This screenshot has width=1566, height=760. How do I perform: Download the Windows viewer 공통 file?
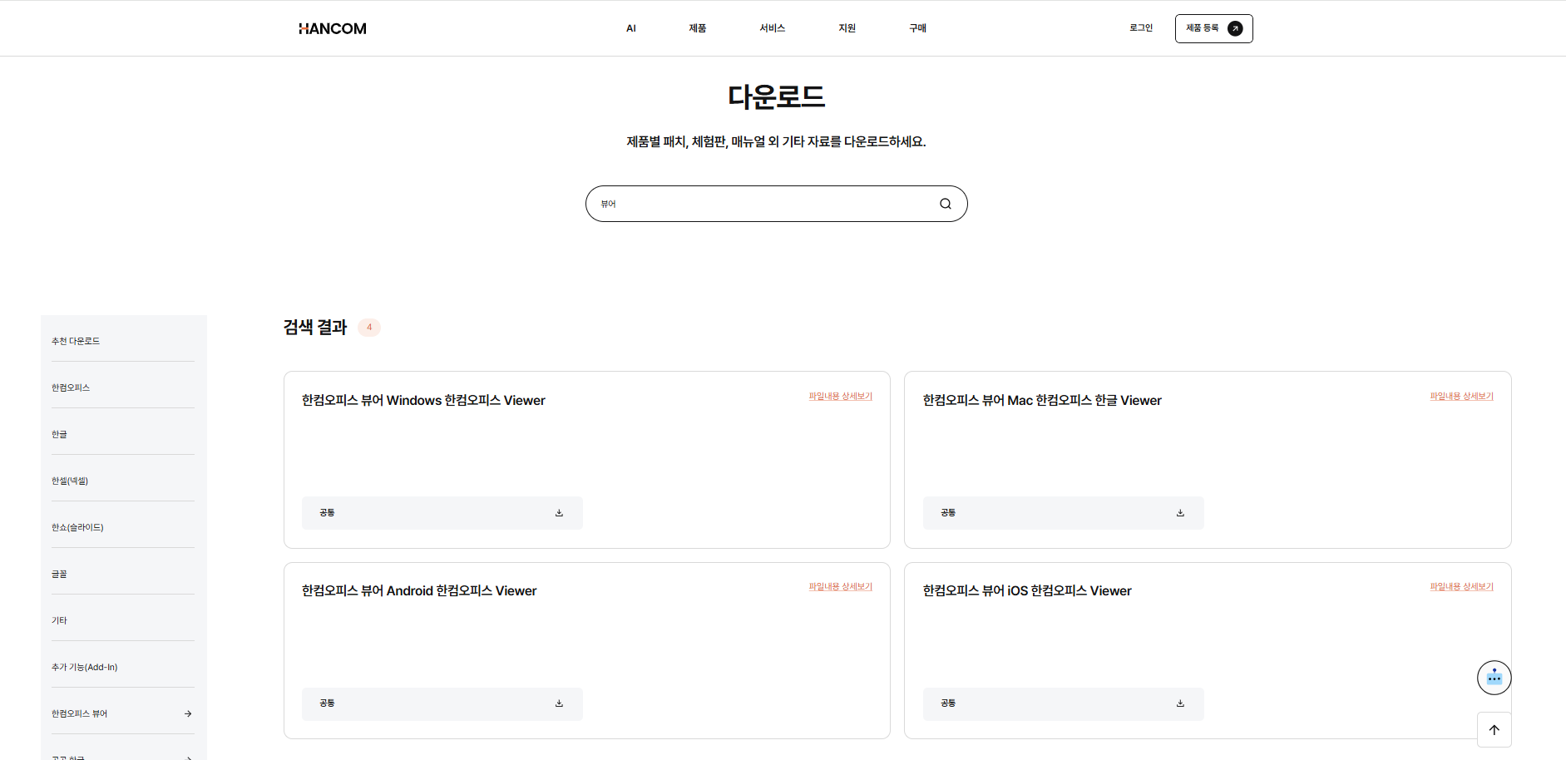pos(559,513)
